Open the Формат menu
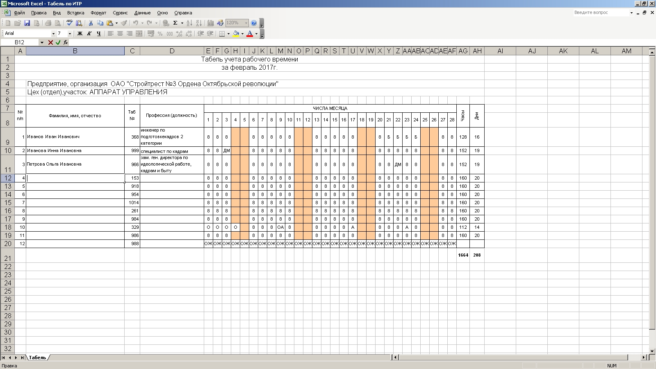656x369 pixels. coord(98,13)
